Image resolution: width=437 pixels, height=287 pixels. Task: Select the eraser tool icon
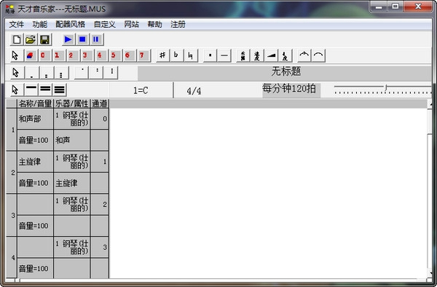[x=30, y=55]
